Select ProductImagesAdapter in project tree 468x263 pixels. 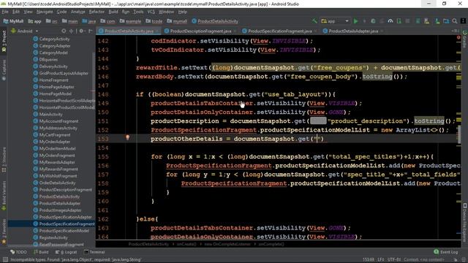click(x=60, y=210)
